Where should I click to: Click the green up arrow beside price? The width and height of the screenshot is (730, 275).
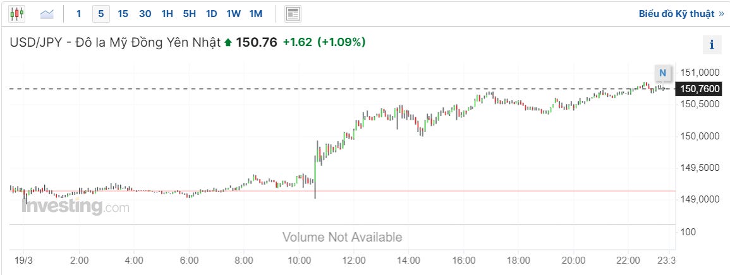coord(228,43)
